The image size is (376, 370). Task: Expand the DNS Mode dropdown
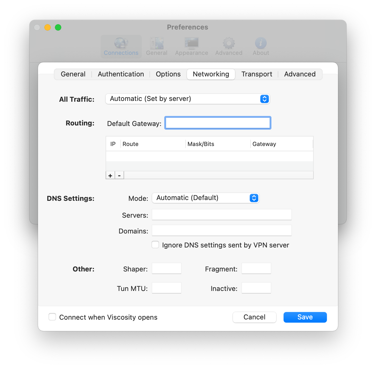pos(205,198)
